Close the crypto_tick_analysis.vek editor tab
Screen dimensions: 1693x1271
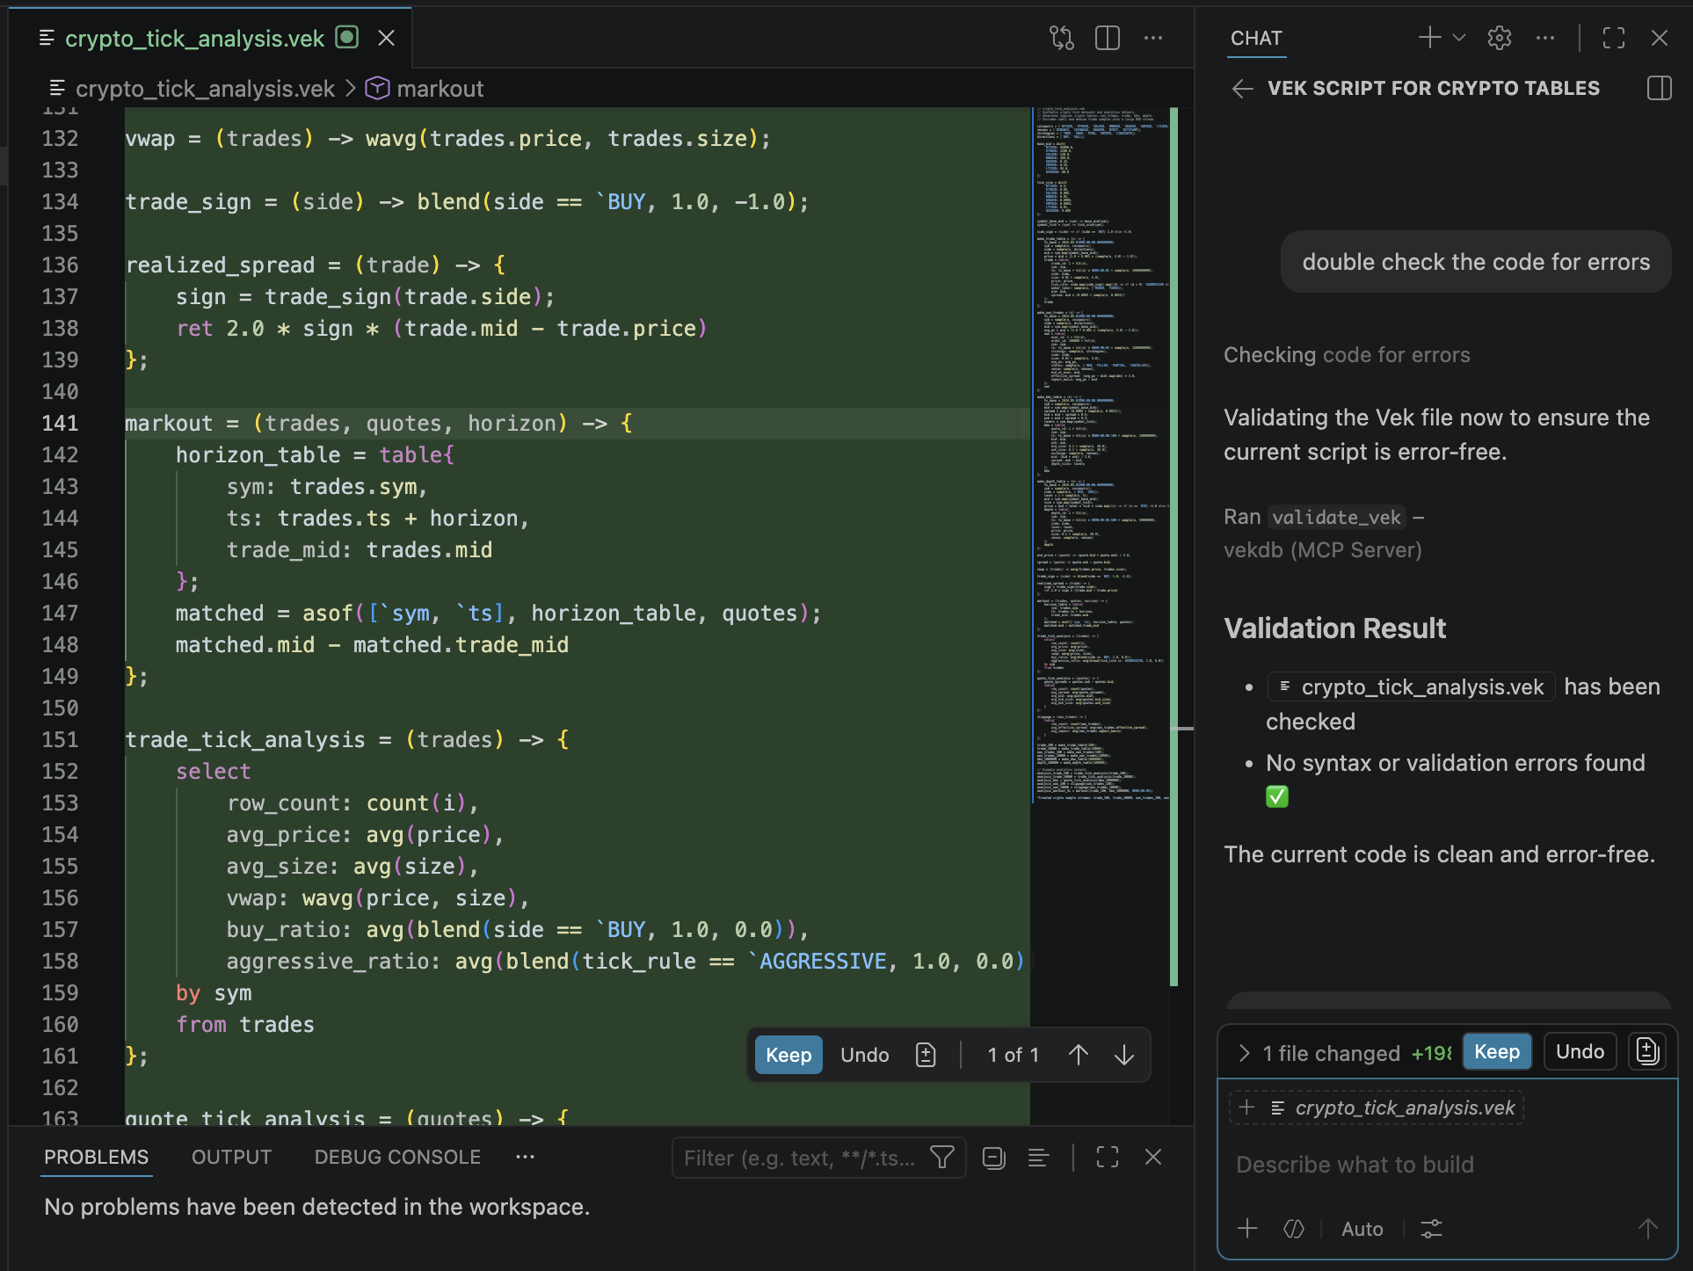pos(386,38)
